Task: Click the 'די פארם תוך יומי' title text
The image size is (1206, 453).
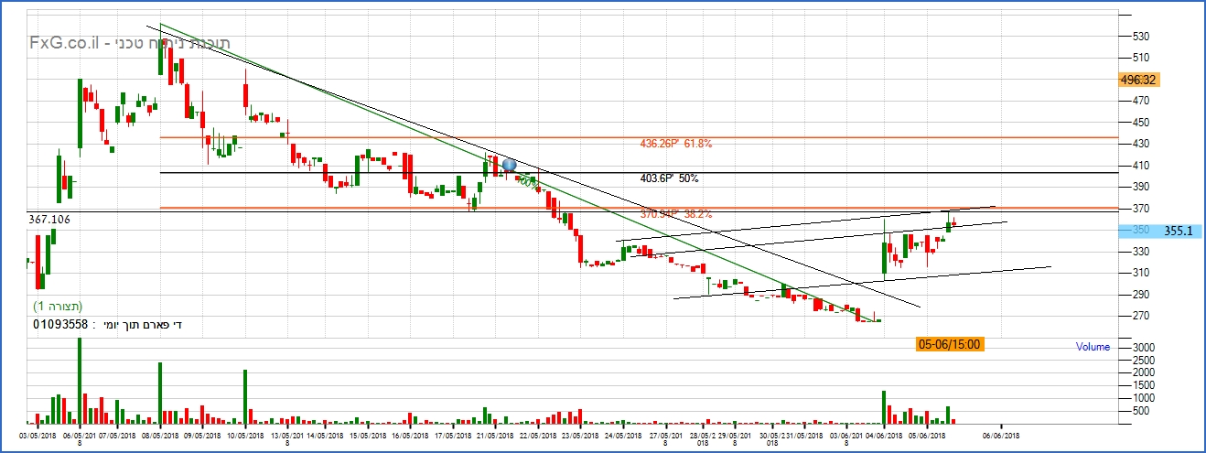Action: pos(141,325)
